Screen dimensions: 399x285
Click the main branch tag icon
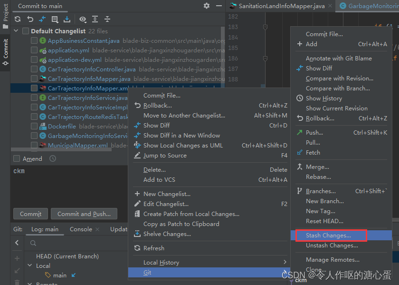[48, 275]
